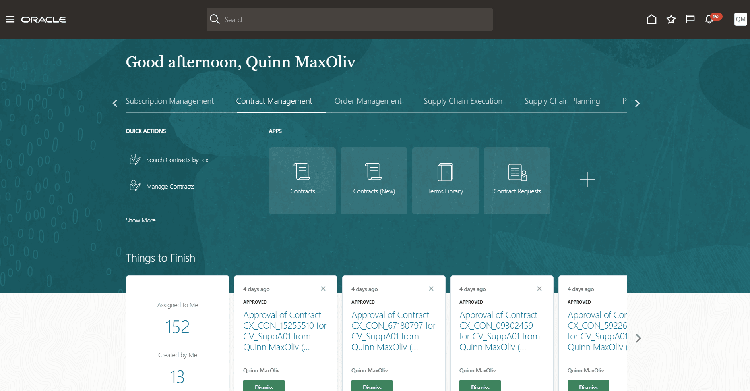This screenshot has width=750, height=391.
Task: Dismiss the CX_CON_15255510 notification
Action: [x=264, y=386]
